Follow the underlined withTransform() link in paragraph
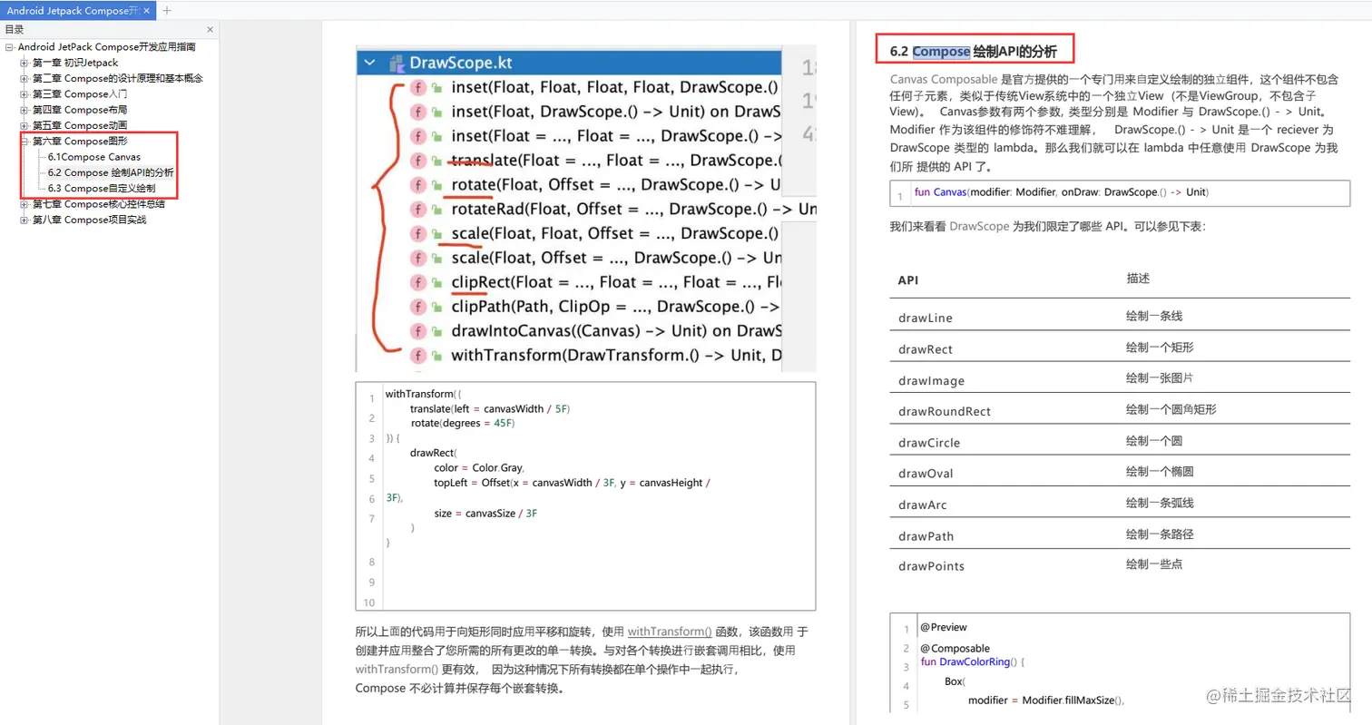The image size is (1372, 725). point(670,631)
